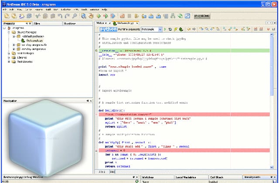The height and width of the screenshot is (183, 279).
Task: Open the editor tab list dropdown arrow
Action: tap(275, 23)
